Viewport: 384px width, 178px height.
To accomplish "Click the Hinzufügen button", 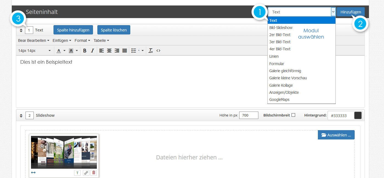I will coord(351,12).
